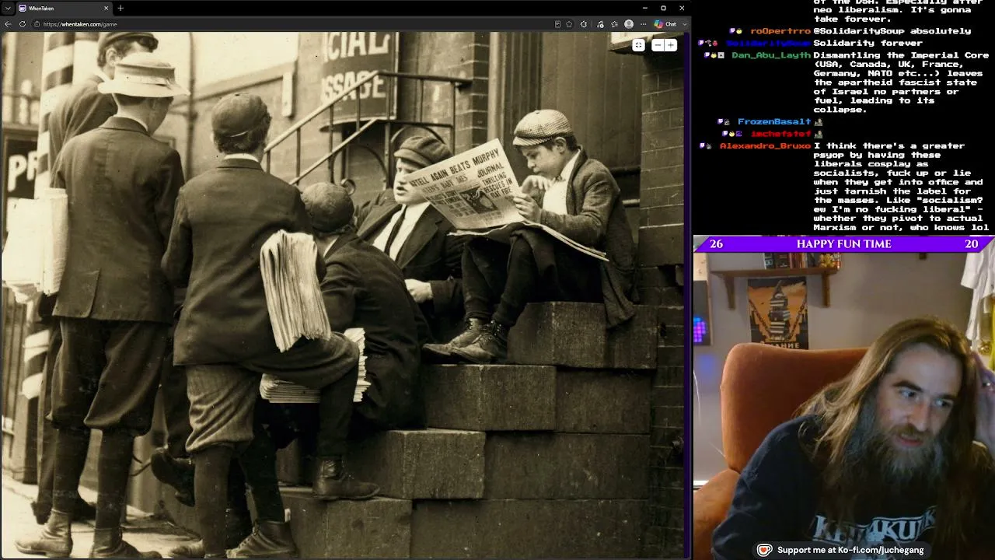Close the WhenTaken tab

pos(106,8)
